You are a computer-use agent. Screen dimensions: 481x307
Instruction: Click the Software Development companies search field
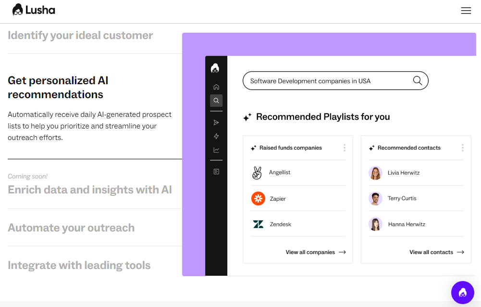pos(327,81)
